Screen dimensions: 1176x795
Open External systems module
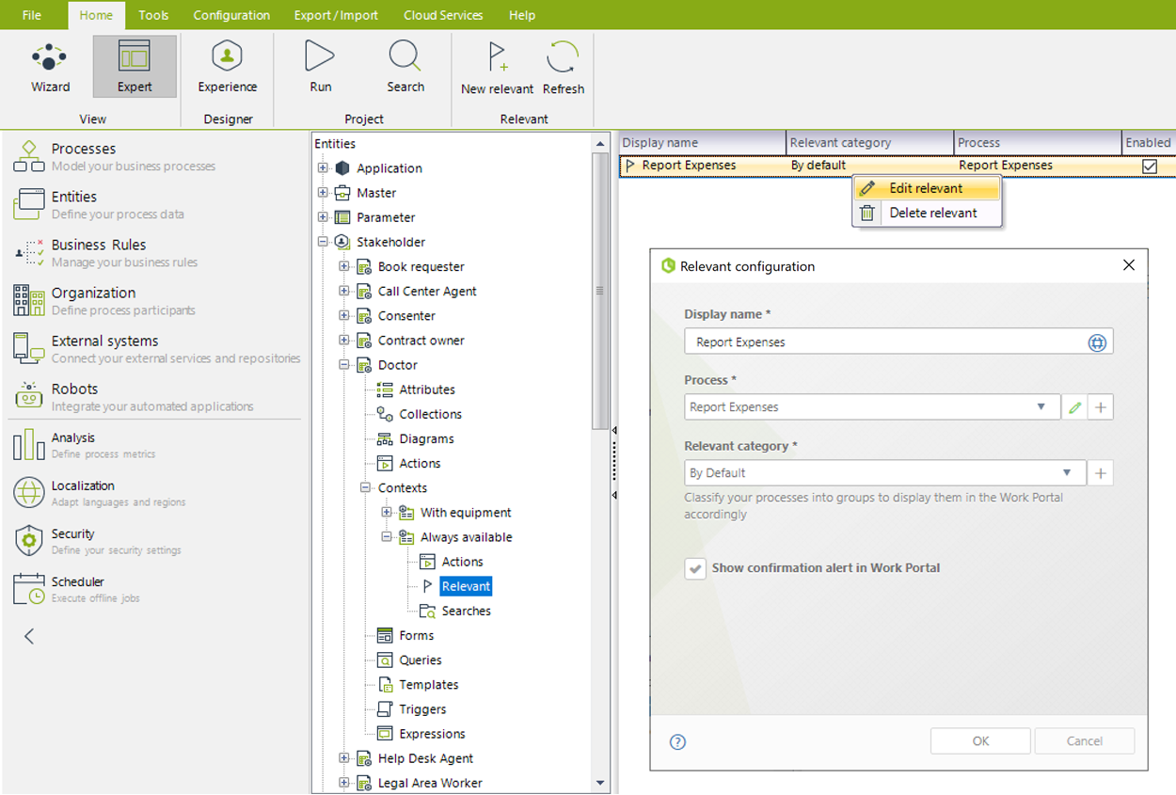point(156,348)
